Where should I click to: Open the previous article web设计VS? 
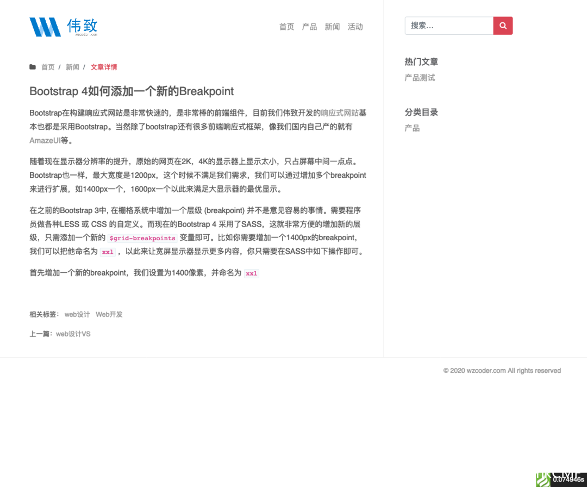coord(73,334)
